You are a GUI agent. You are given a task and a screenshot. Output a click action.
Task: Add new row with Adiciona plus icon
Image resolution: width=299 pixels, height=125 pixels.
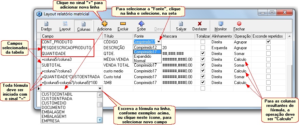104,24
